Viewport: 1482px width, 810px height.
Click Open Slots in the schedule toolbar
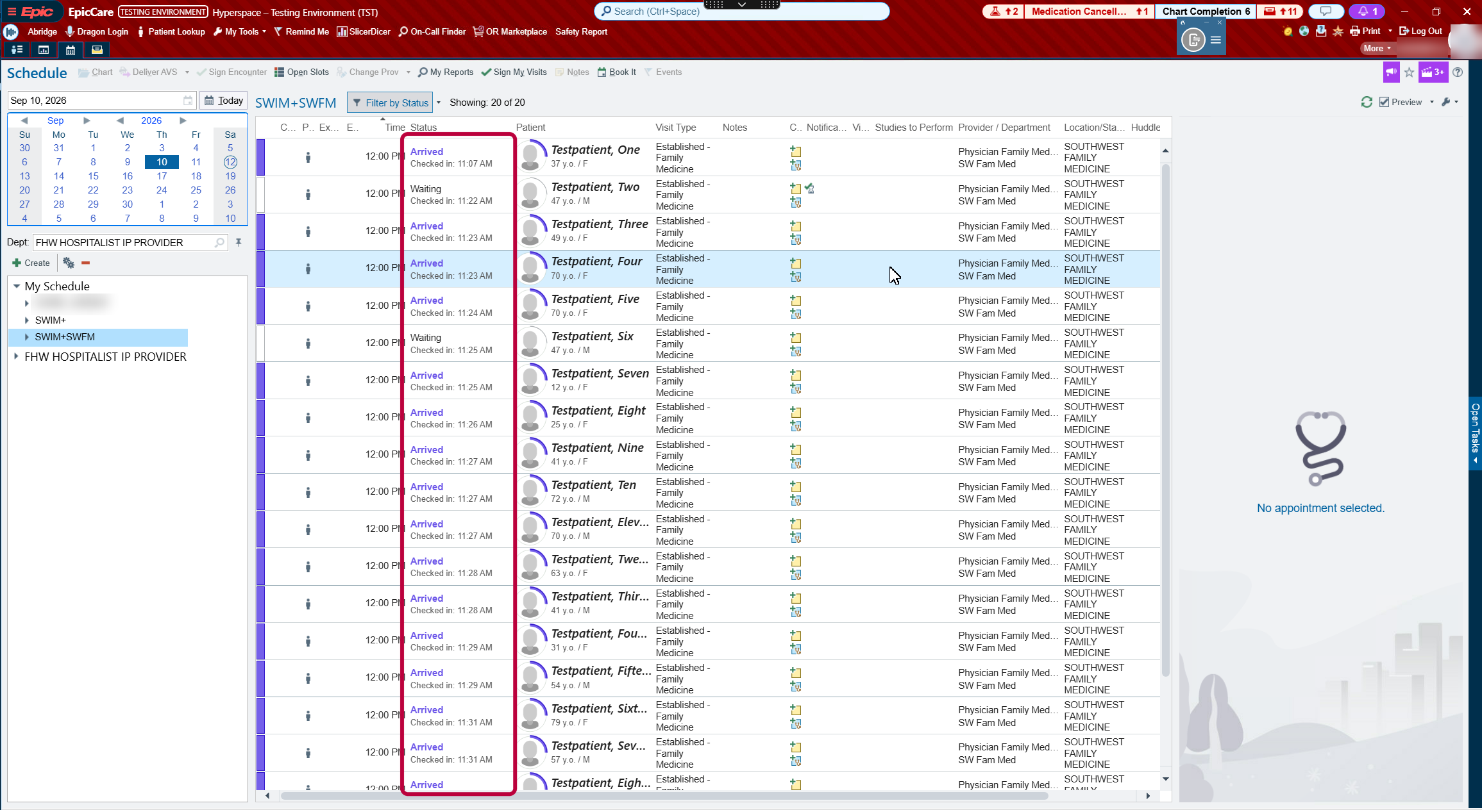point(301,72)
